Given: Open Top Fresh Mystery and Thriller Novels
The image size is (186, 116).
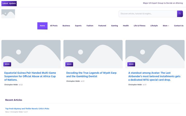Looking at the screenshot, I should (27, 109).
